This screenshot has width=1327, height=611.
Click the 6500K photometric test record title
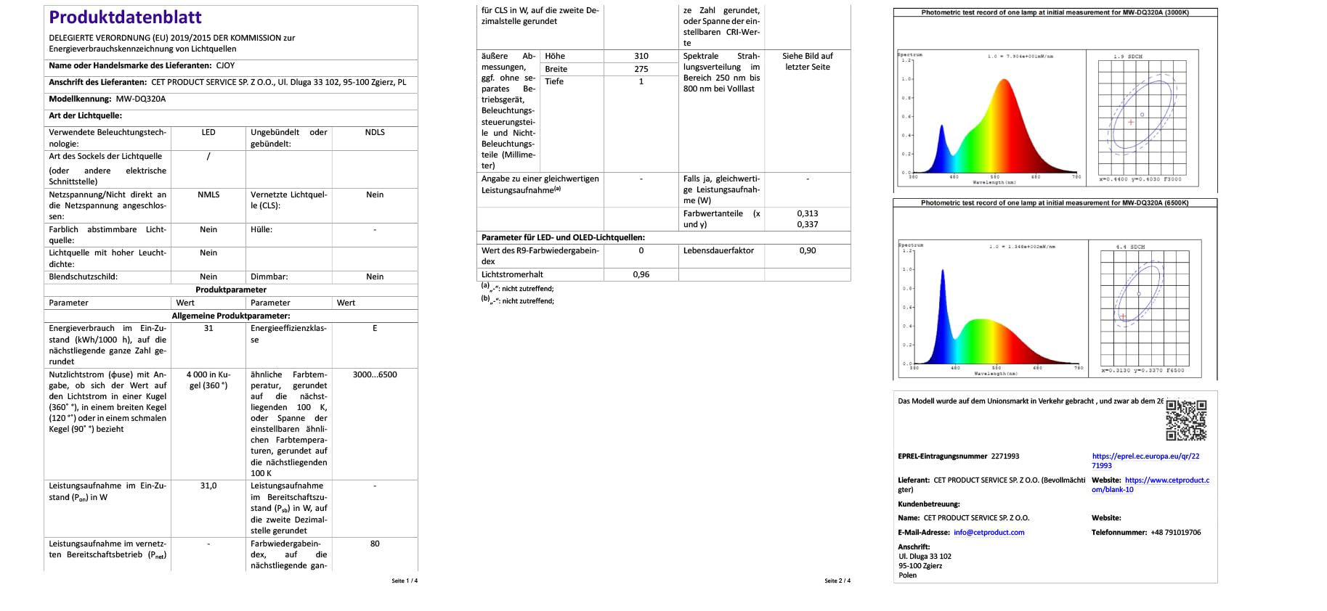(1055, 203)
